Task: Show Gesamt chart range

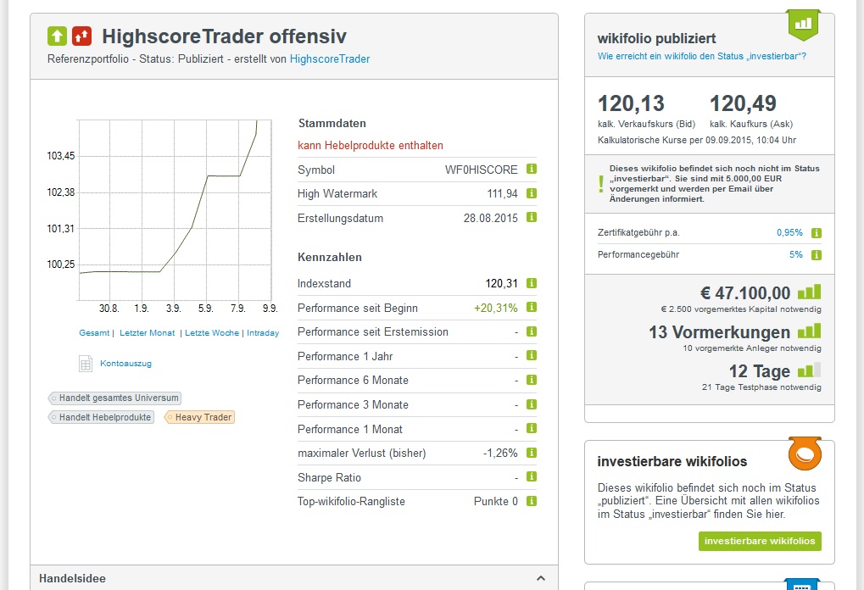Action: (94, 333)
